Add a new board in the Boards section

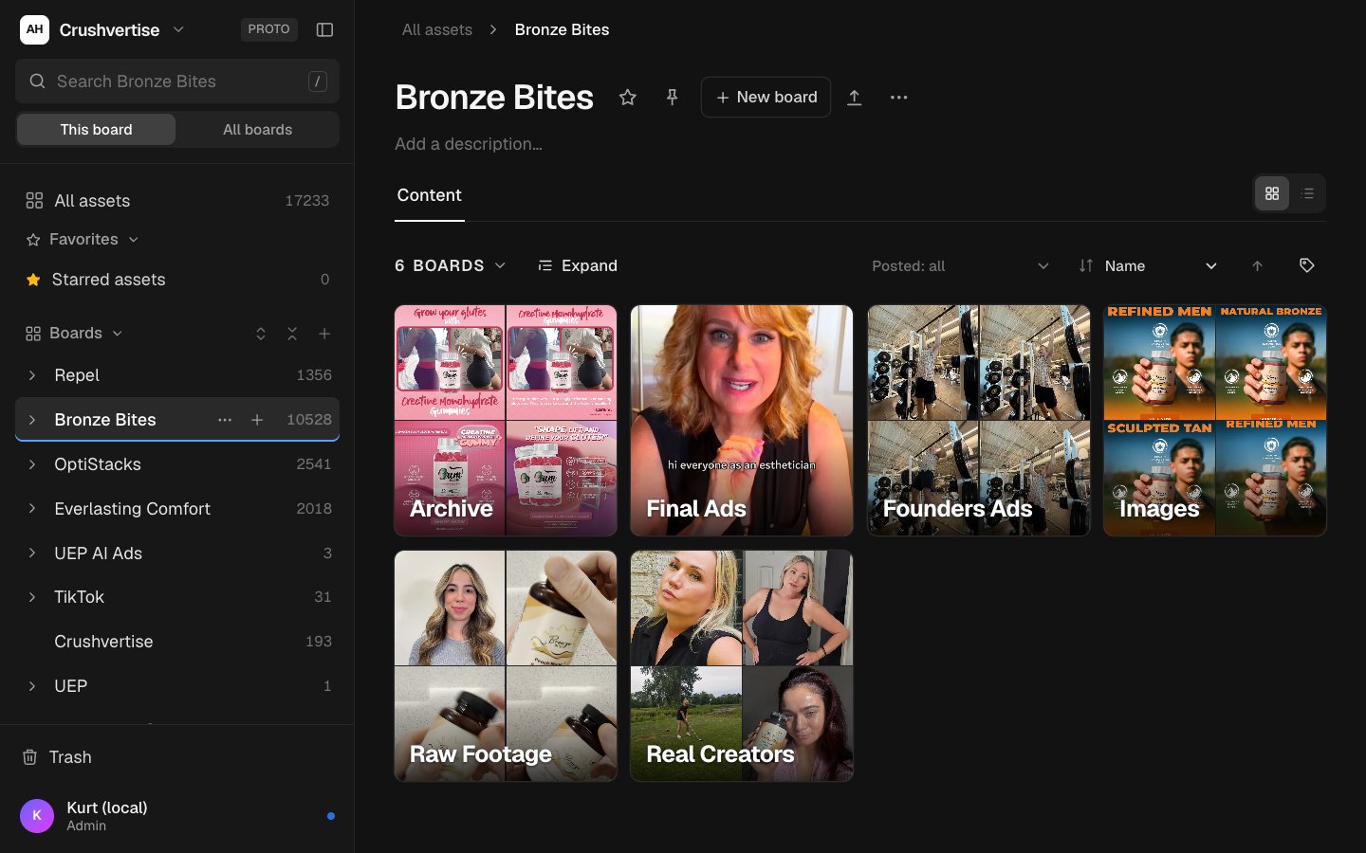pyautogui.click(x=324, y=334)
